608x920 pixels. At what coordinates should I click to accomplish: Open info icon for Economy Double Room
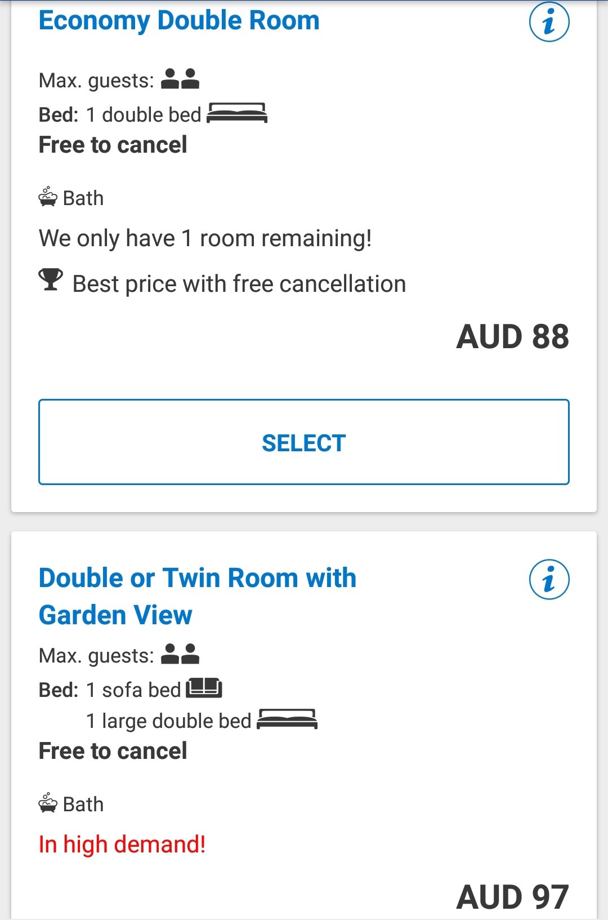549,22
